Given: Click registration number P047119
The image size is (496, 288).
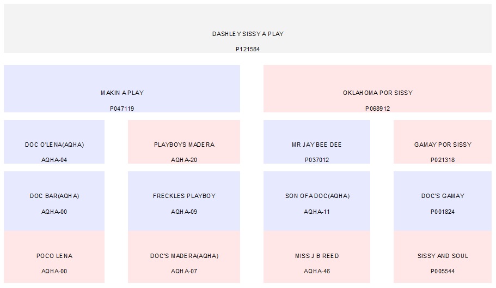Looking at the screenshot, I should click(x=122, y=109).
